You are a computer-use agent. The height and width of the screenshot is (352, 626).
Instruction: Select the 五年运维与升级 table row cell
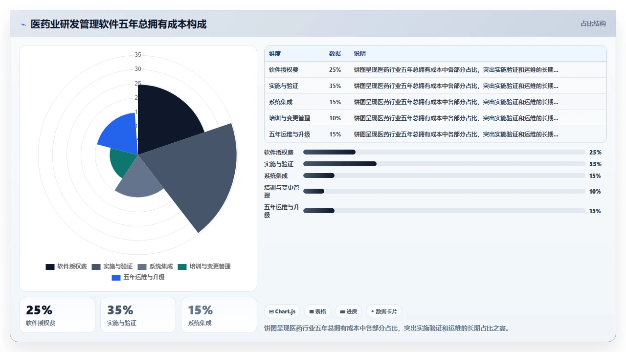tap(290, 134)
